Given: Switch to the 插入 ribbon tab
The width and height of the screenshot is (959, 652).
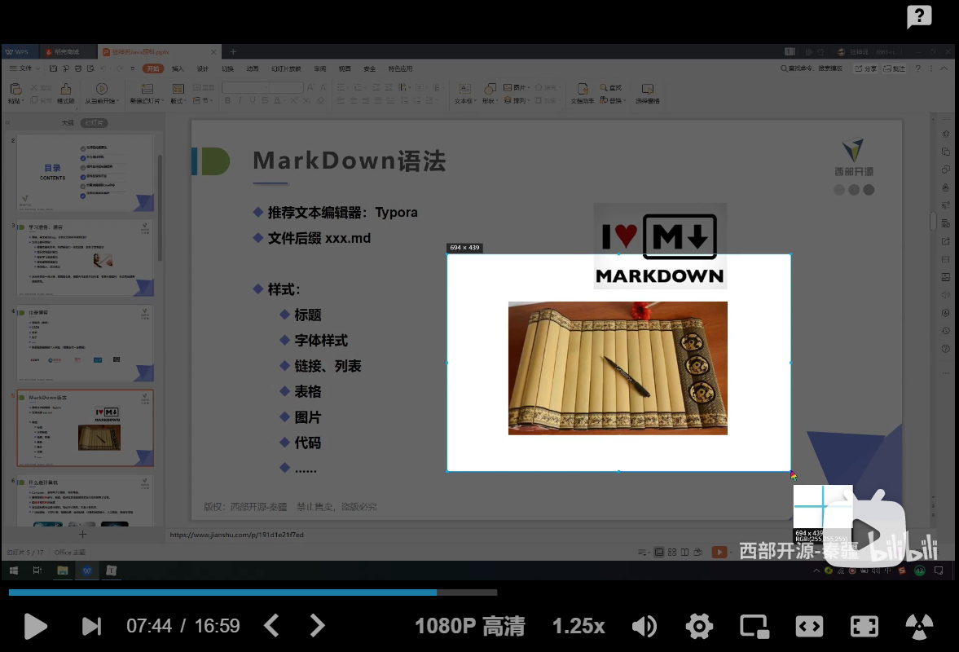Looking at the screenshot, I should 178,68.
